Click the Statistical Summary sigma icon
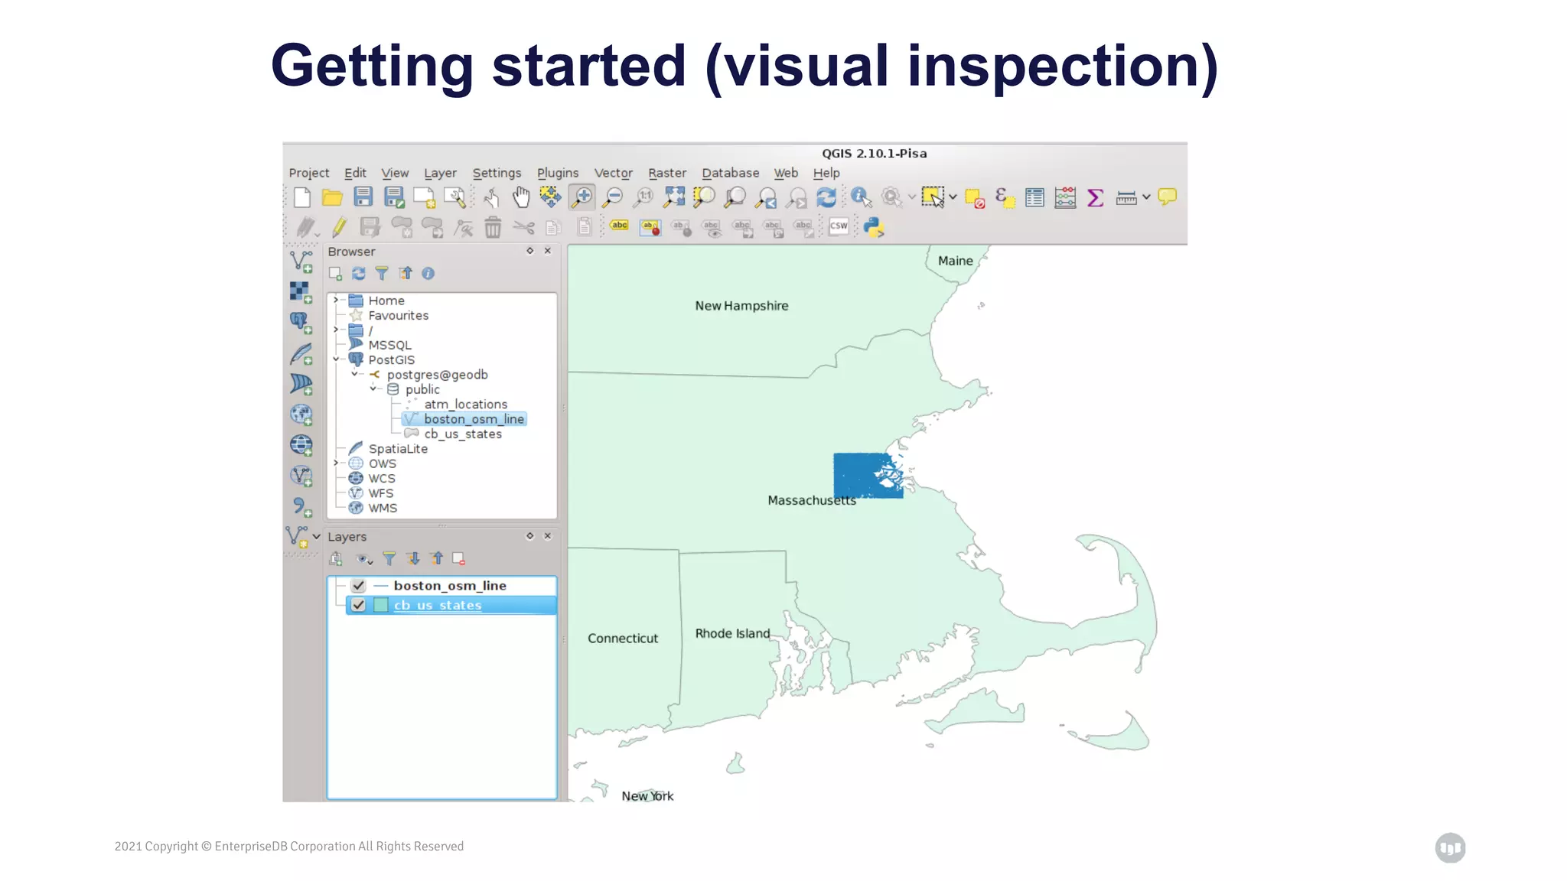Screen dimensions: 1567x881 [x=1095, y=197]
